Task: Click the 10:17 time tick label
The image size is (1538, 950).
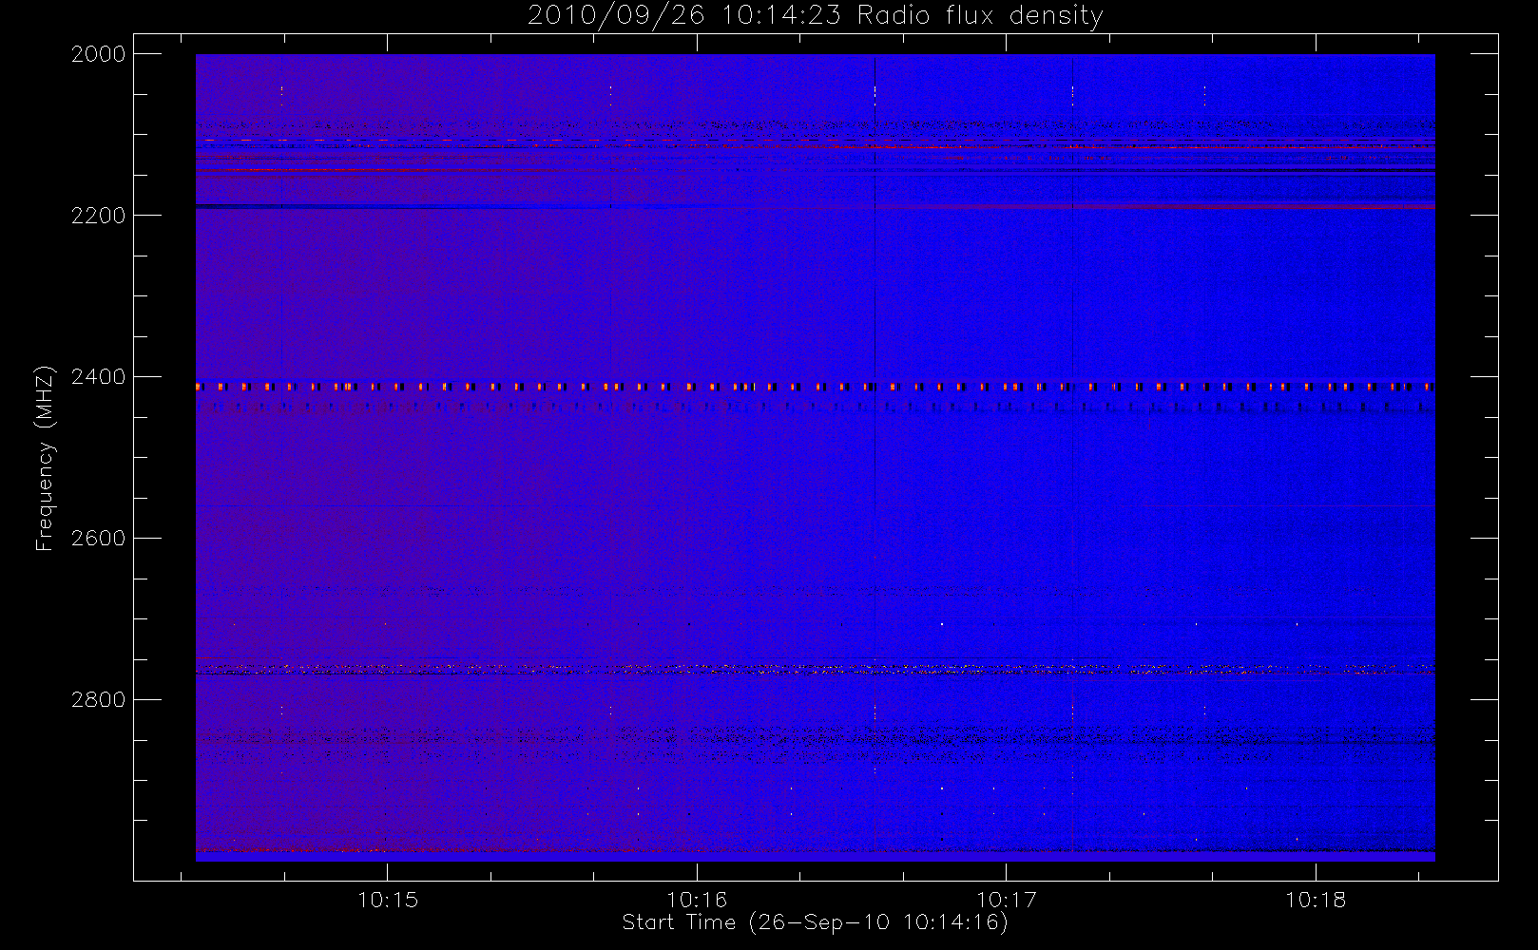Action: (1007, 900)
